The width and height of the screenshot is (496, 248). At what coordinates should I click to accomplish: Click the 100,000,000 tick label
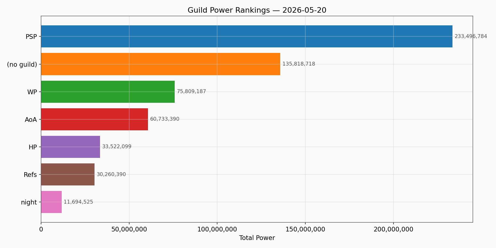tap(217, 229)
